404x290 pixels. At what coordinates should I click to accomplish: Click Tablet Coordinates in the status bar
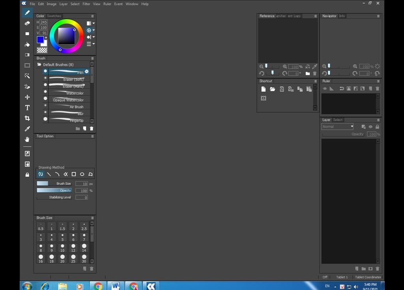click(x=368, y=277)
